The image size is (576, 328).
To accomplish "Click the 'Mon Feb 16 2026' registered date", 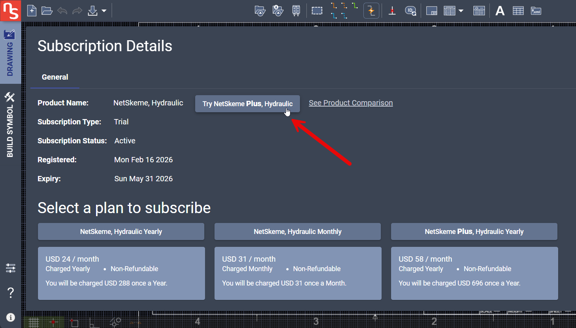I will pyautogui.click(x=144, y=160).
